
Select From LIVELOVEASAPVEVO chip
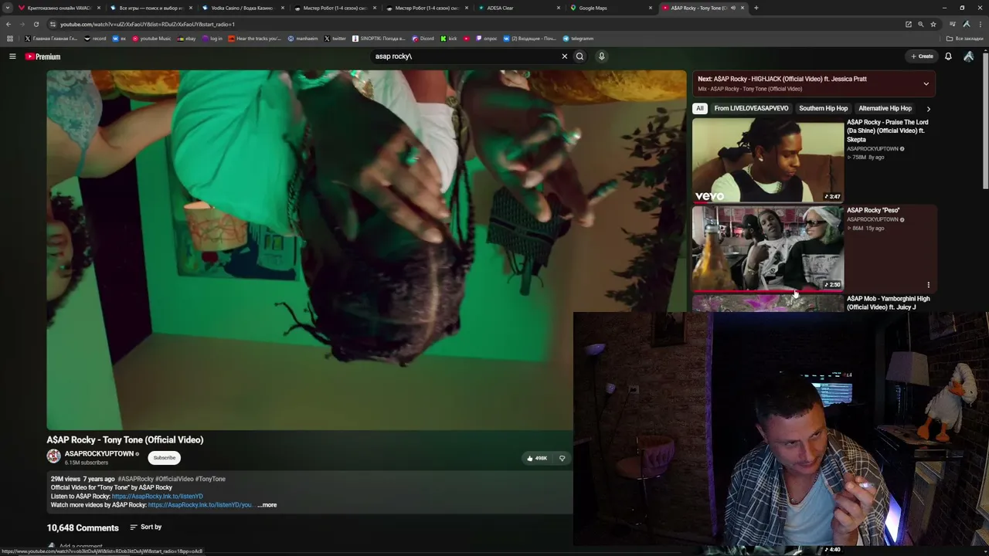point(751,109)
